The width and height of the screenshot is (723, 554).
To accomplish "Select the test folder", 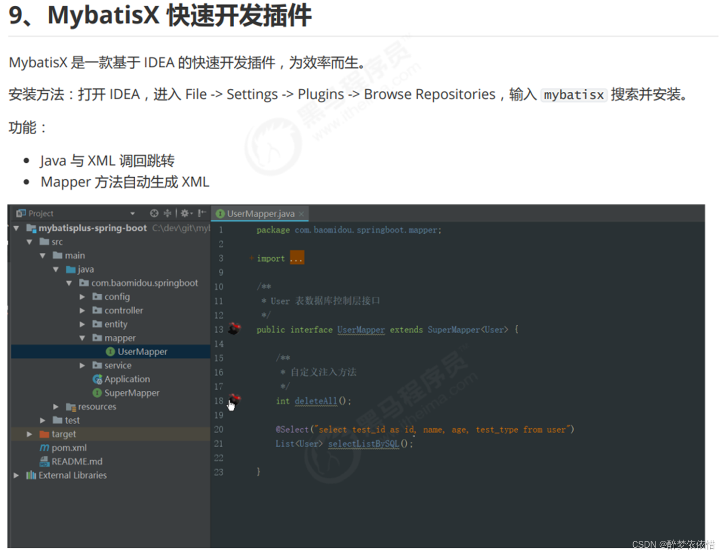I will pyautogui.click(x=72, y=420).
